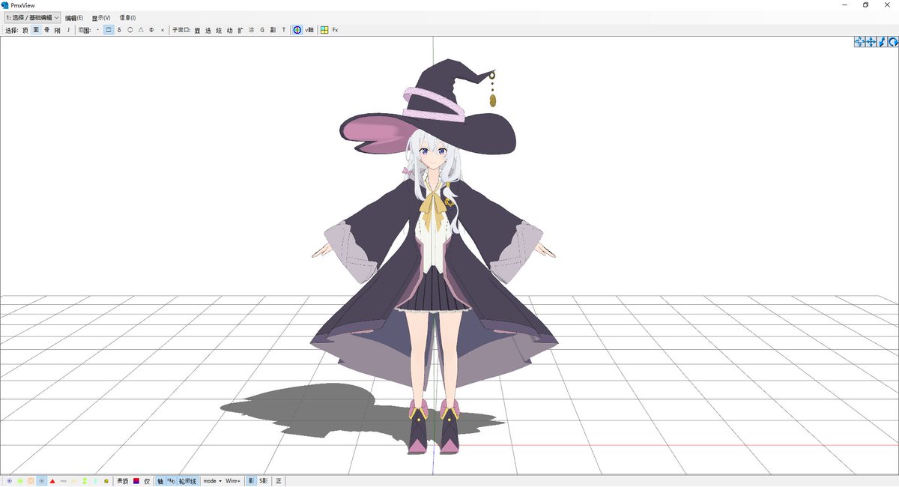
Task: Open the 信息(I) menu
Action: coord(127,17)
